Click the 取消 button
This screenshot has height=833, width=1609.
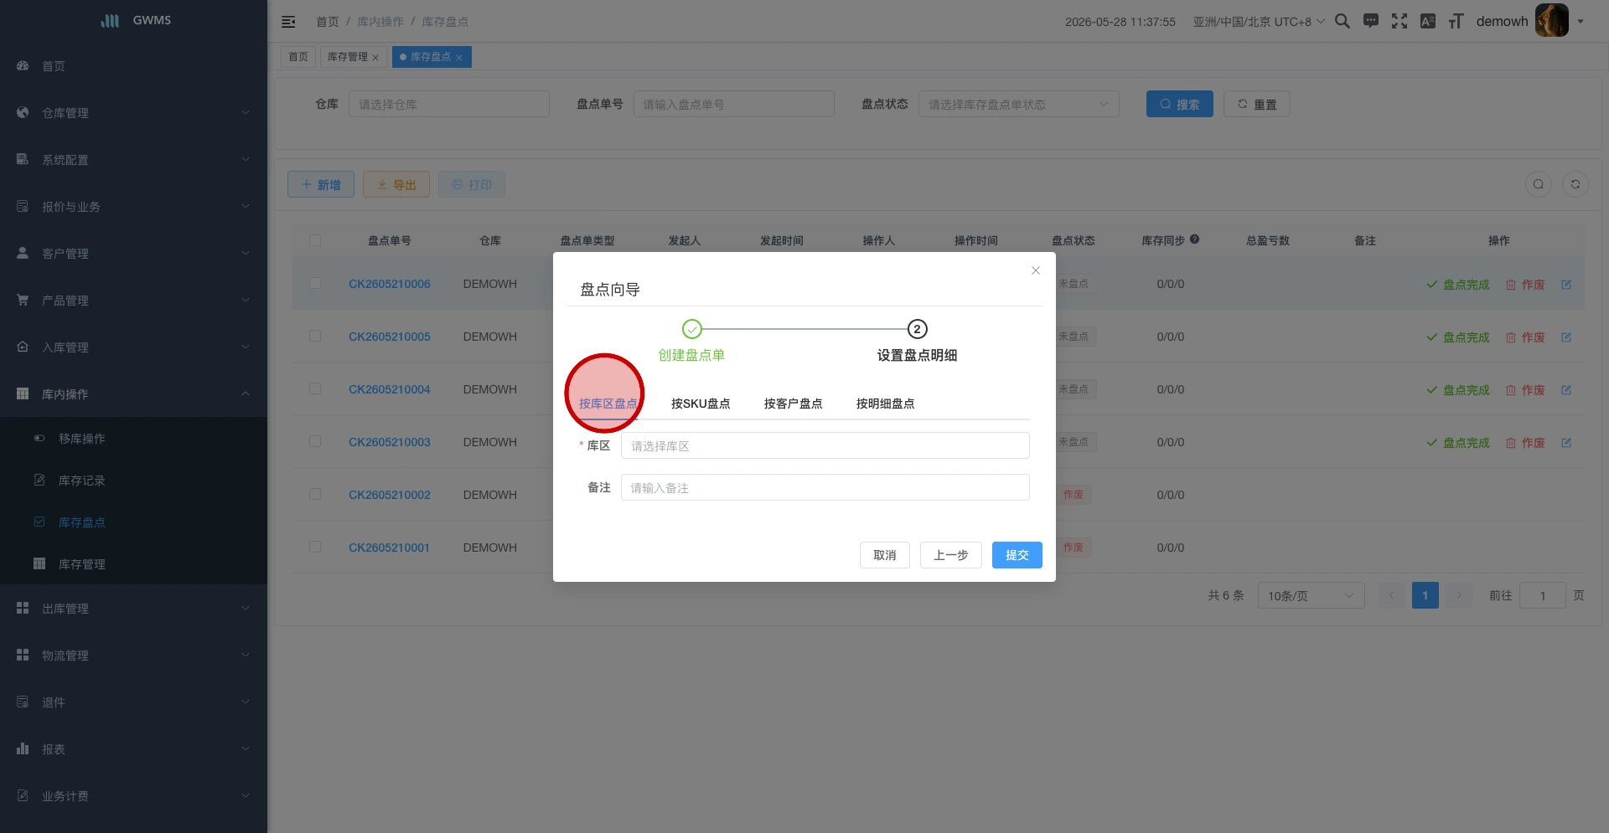pos(885,555)
